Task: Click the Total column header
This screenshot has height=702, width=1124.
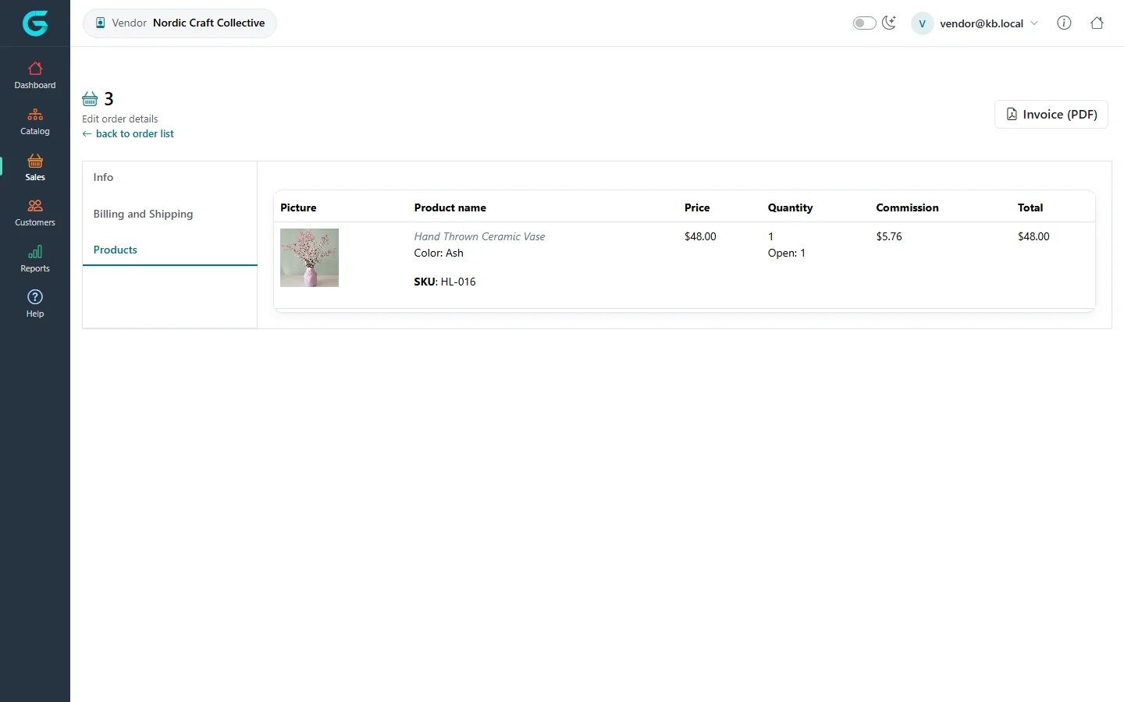Action: point(1030,207)
